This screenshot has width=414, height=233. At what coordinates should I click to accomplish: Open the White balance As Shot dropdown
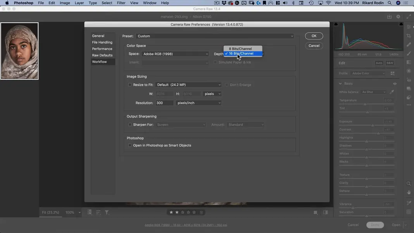[x=374, y=92]
